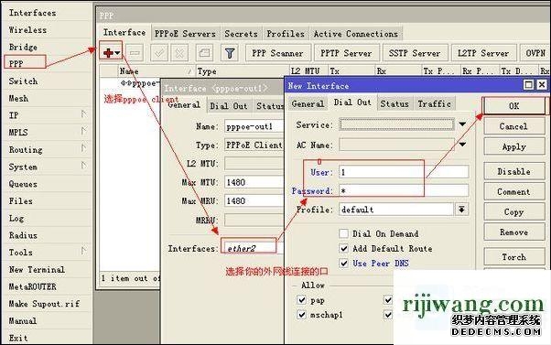Open Bridge in the sidebar menu

[23, 47]
